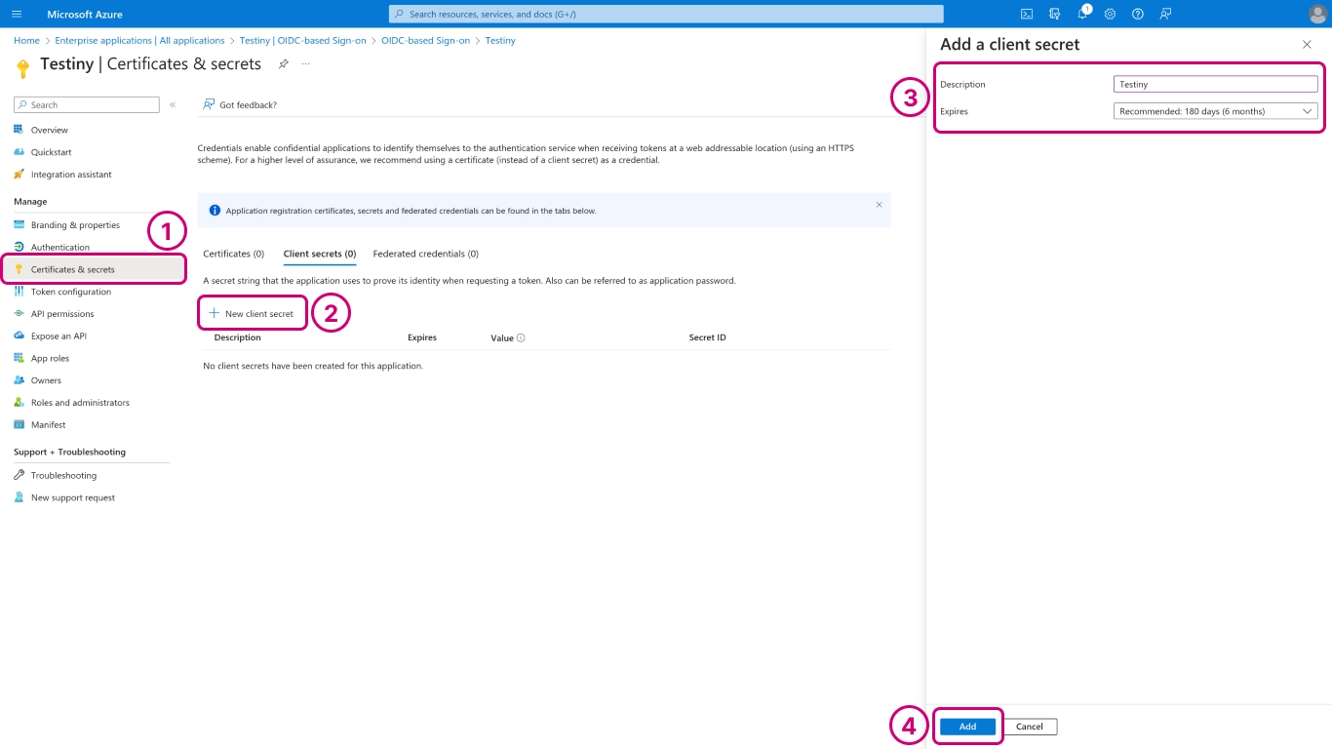The width and height of the screenshot is (1332, 750).
Task: Open the hamburger portal menu
Action: click(x=17, y=15)
